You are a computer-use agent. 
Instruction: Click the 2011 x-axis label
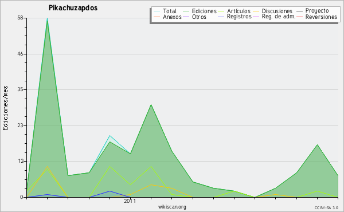click(130, 201)
